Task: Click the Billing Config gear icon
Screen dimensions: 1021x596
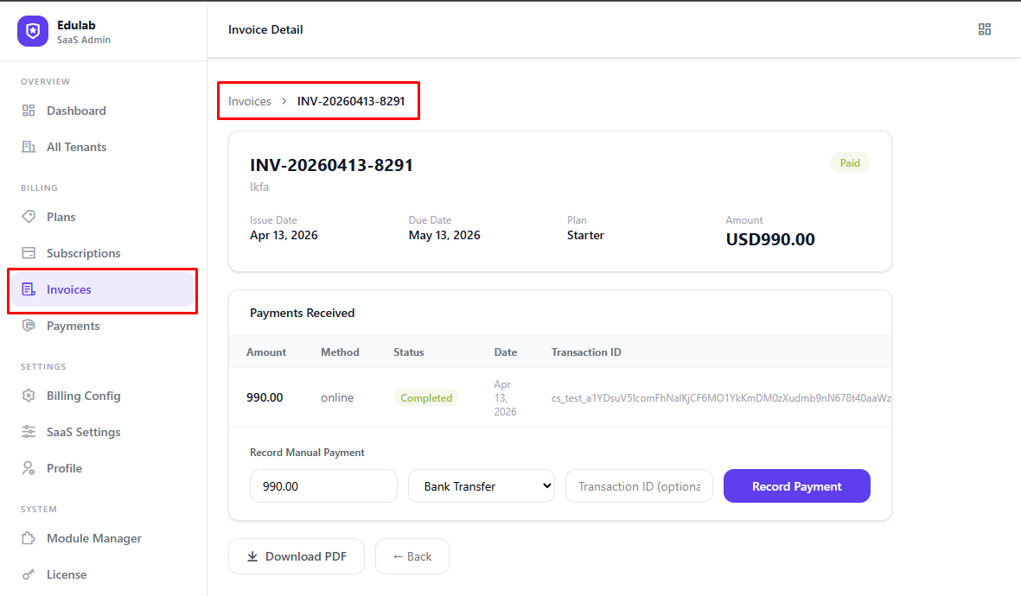Action: coord(30,396)
